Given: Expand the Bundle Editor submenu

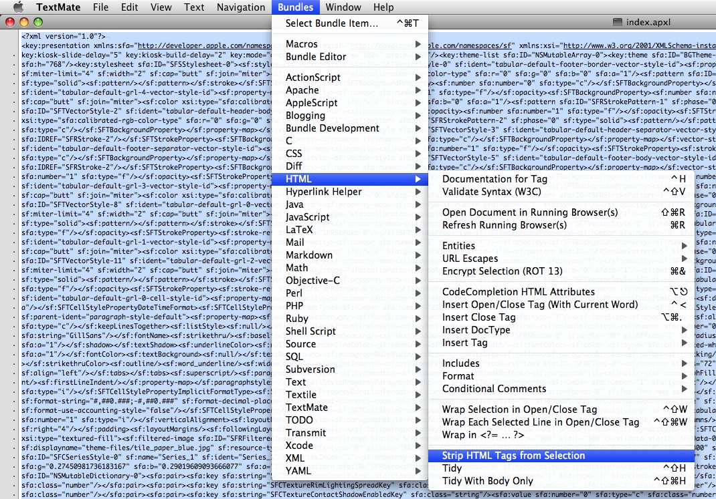Looking at the screenshot, I should [x=350, y=57].
